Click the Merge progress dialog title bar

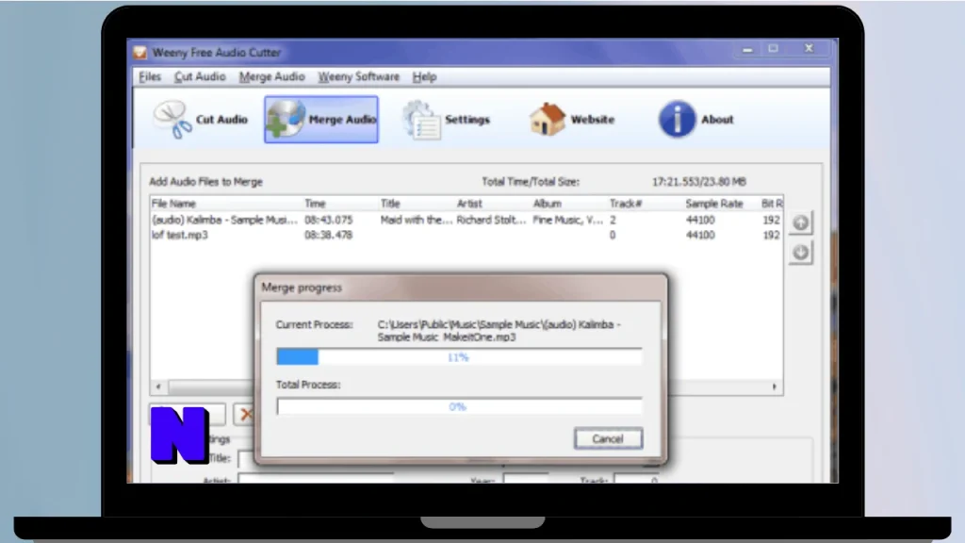click(460, 288)
